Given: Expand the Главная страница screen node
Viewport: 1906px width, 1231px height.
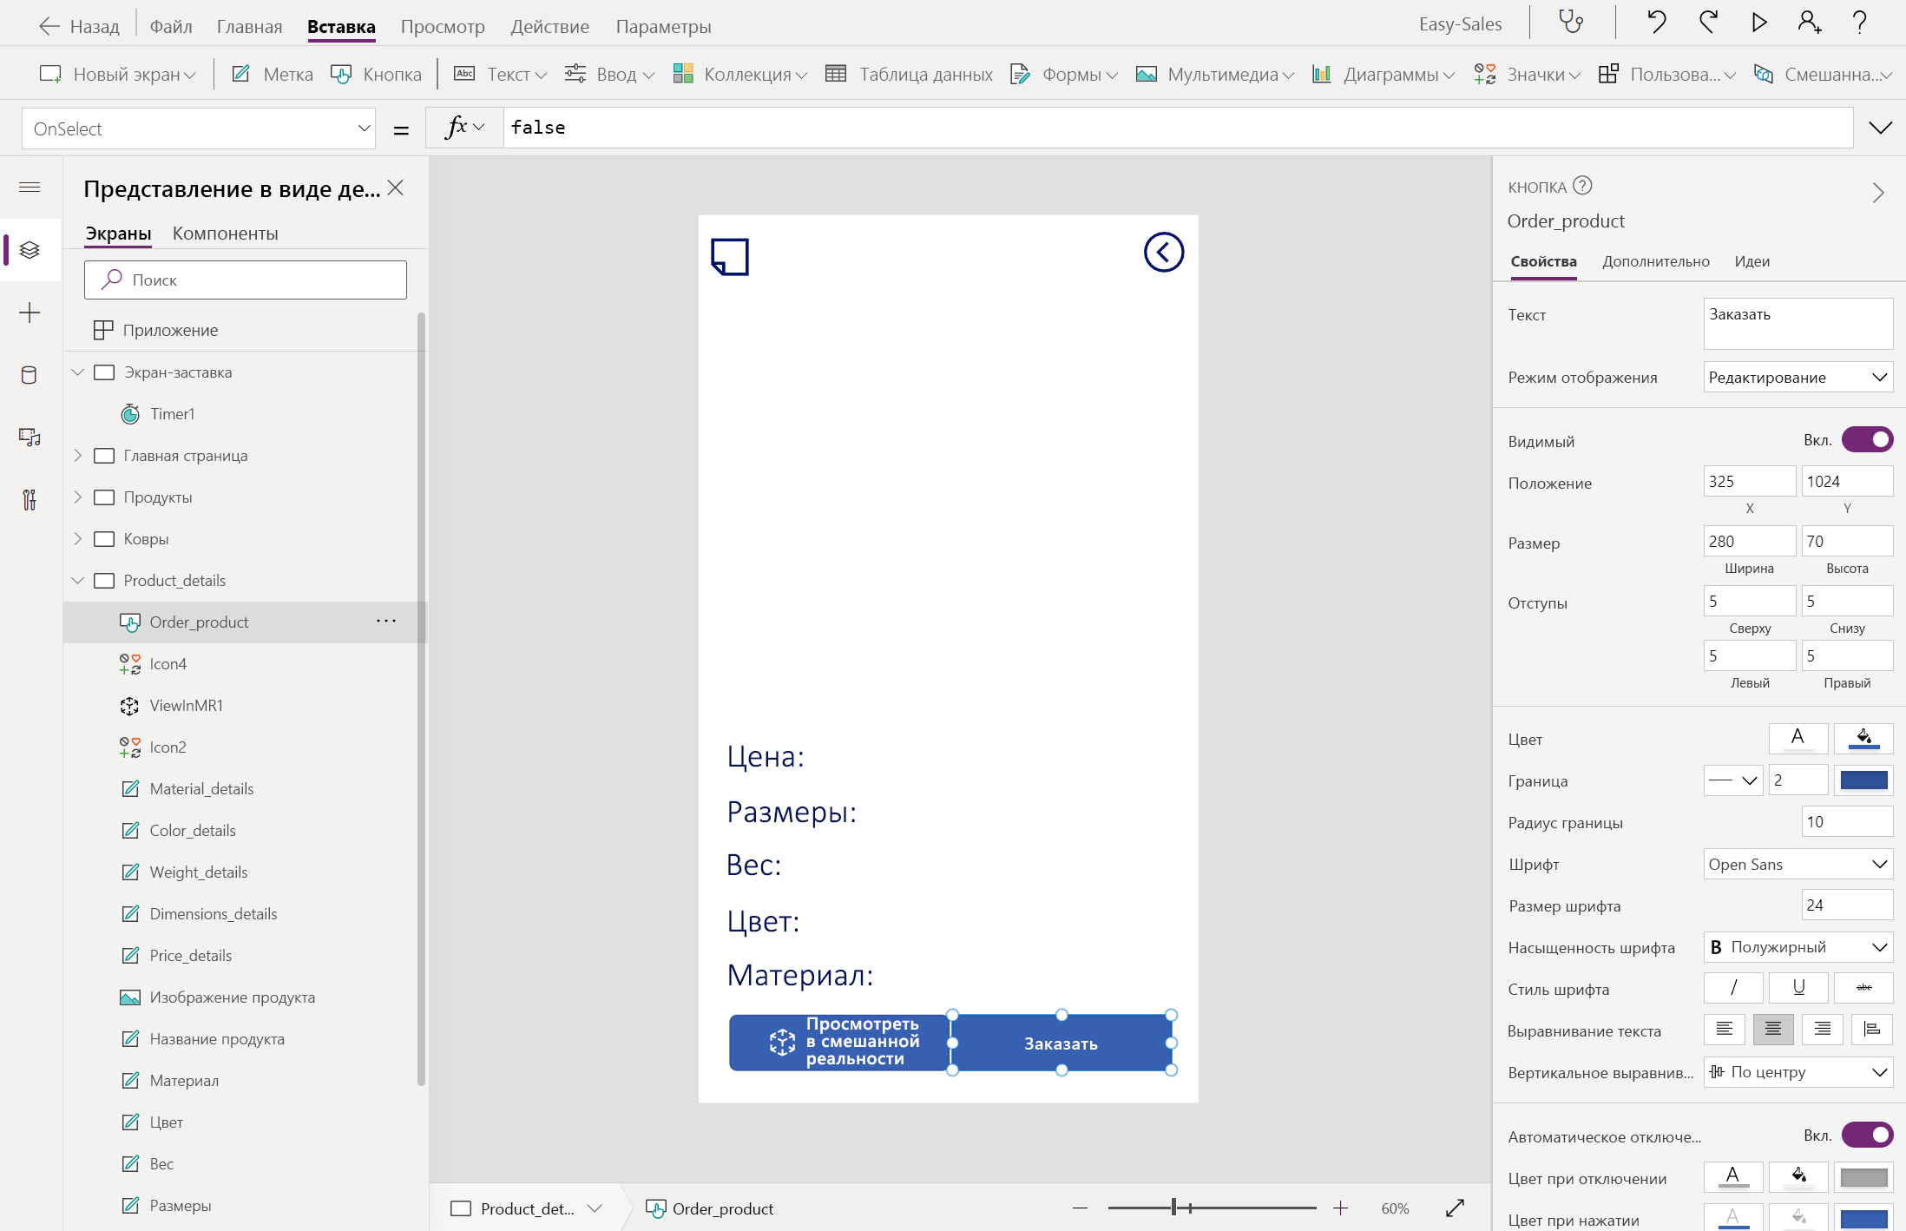Looking at the screenshot, I should (78, 456).
